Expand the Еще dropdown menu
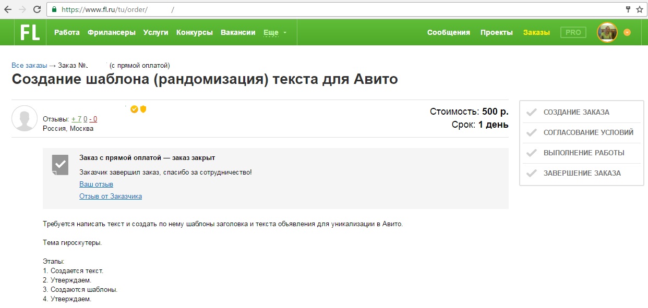 pyautogui.click(x=274, y=32)
